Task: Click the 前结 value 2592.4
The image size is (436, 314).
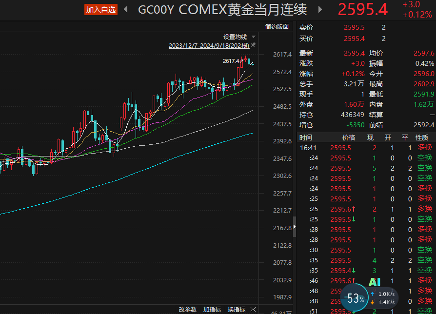Action: (424, 125)
